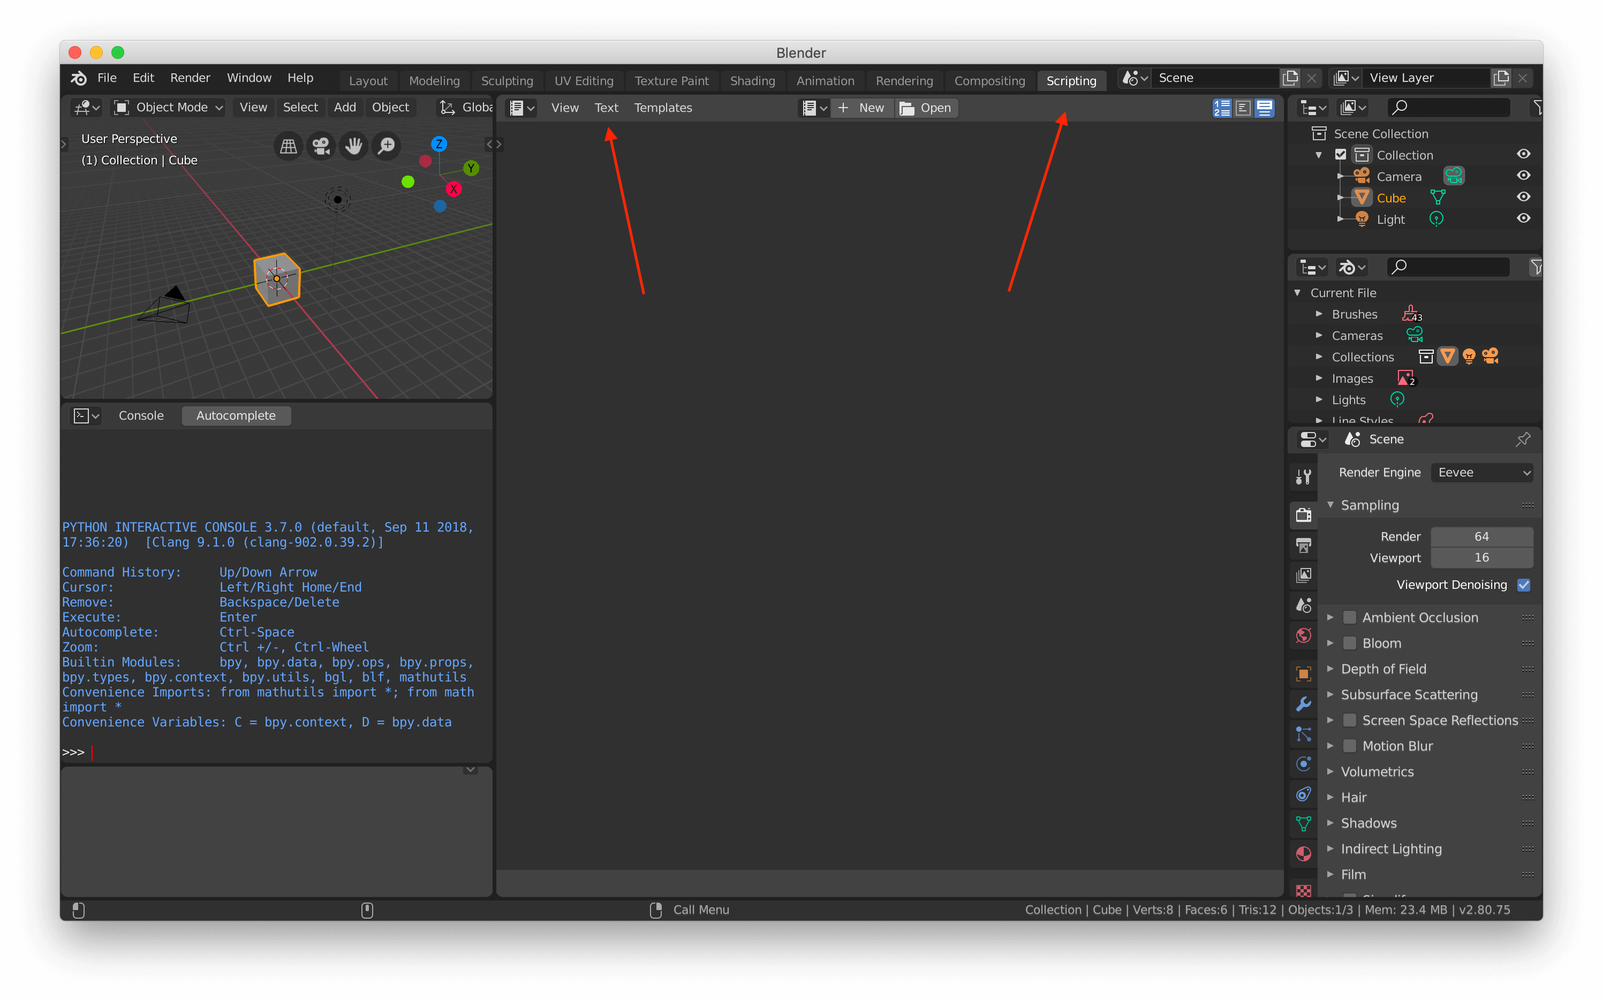This screenshot has height=1000, width=1603.
Task: Select the viewport pan hand icon
Action: [354, 146]
